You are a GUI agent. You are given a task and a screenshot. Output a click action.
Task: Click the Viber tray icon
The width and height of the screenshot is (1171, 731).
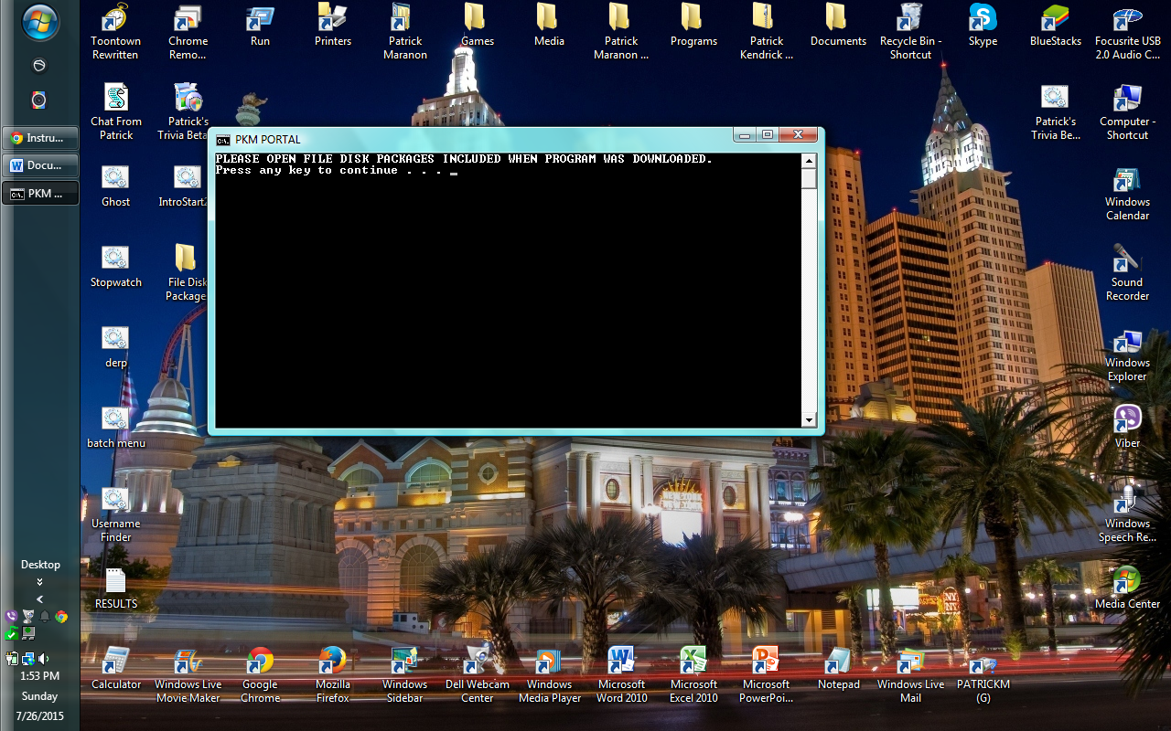pos(11,617)
